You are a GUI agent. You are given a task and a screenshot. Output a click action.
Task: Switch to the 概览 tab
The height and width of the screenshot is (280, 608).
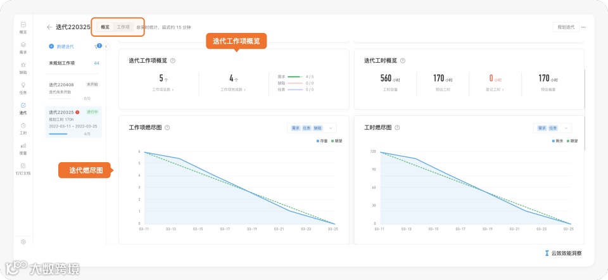105,27
